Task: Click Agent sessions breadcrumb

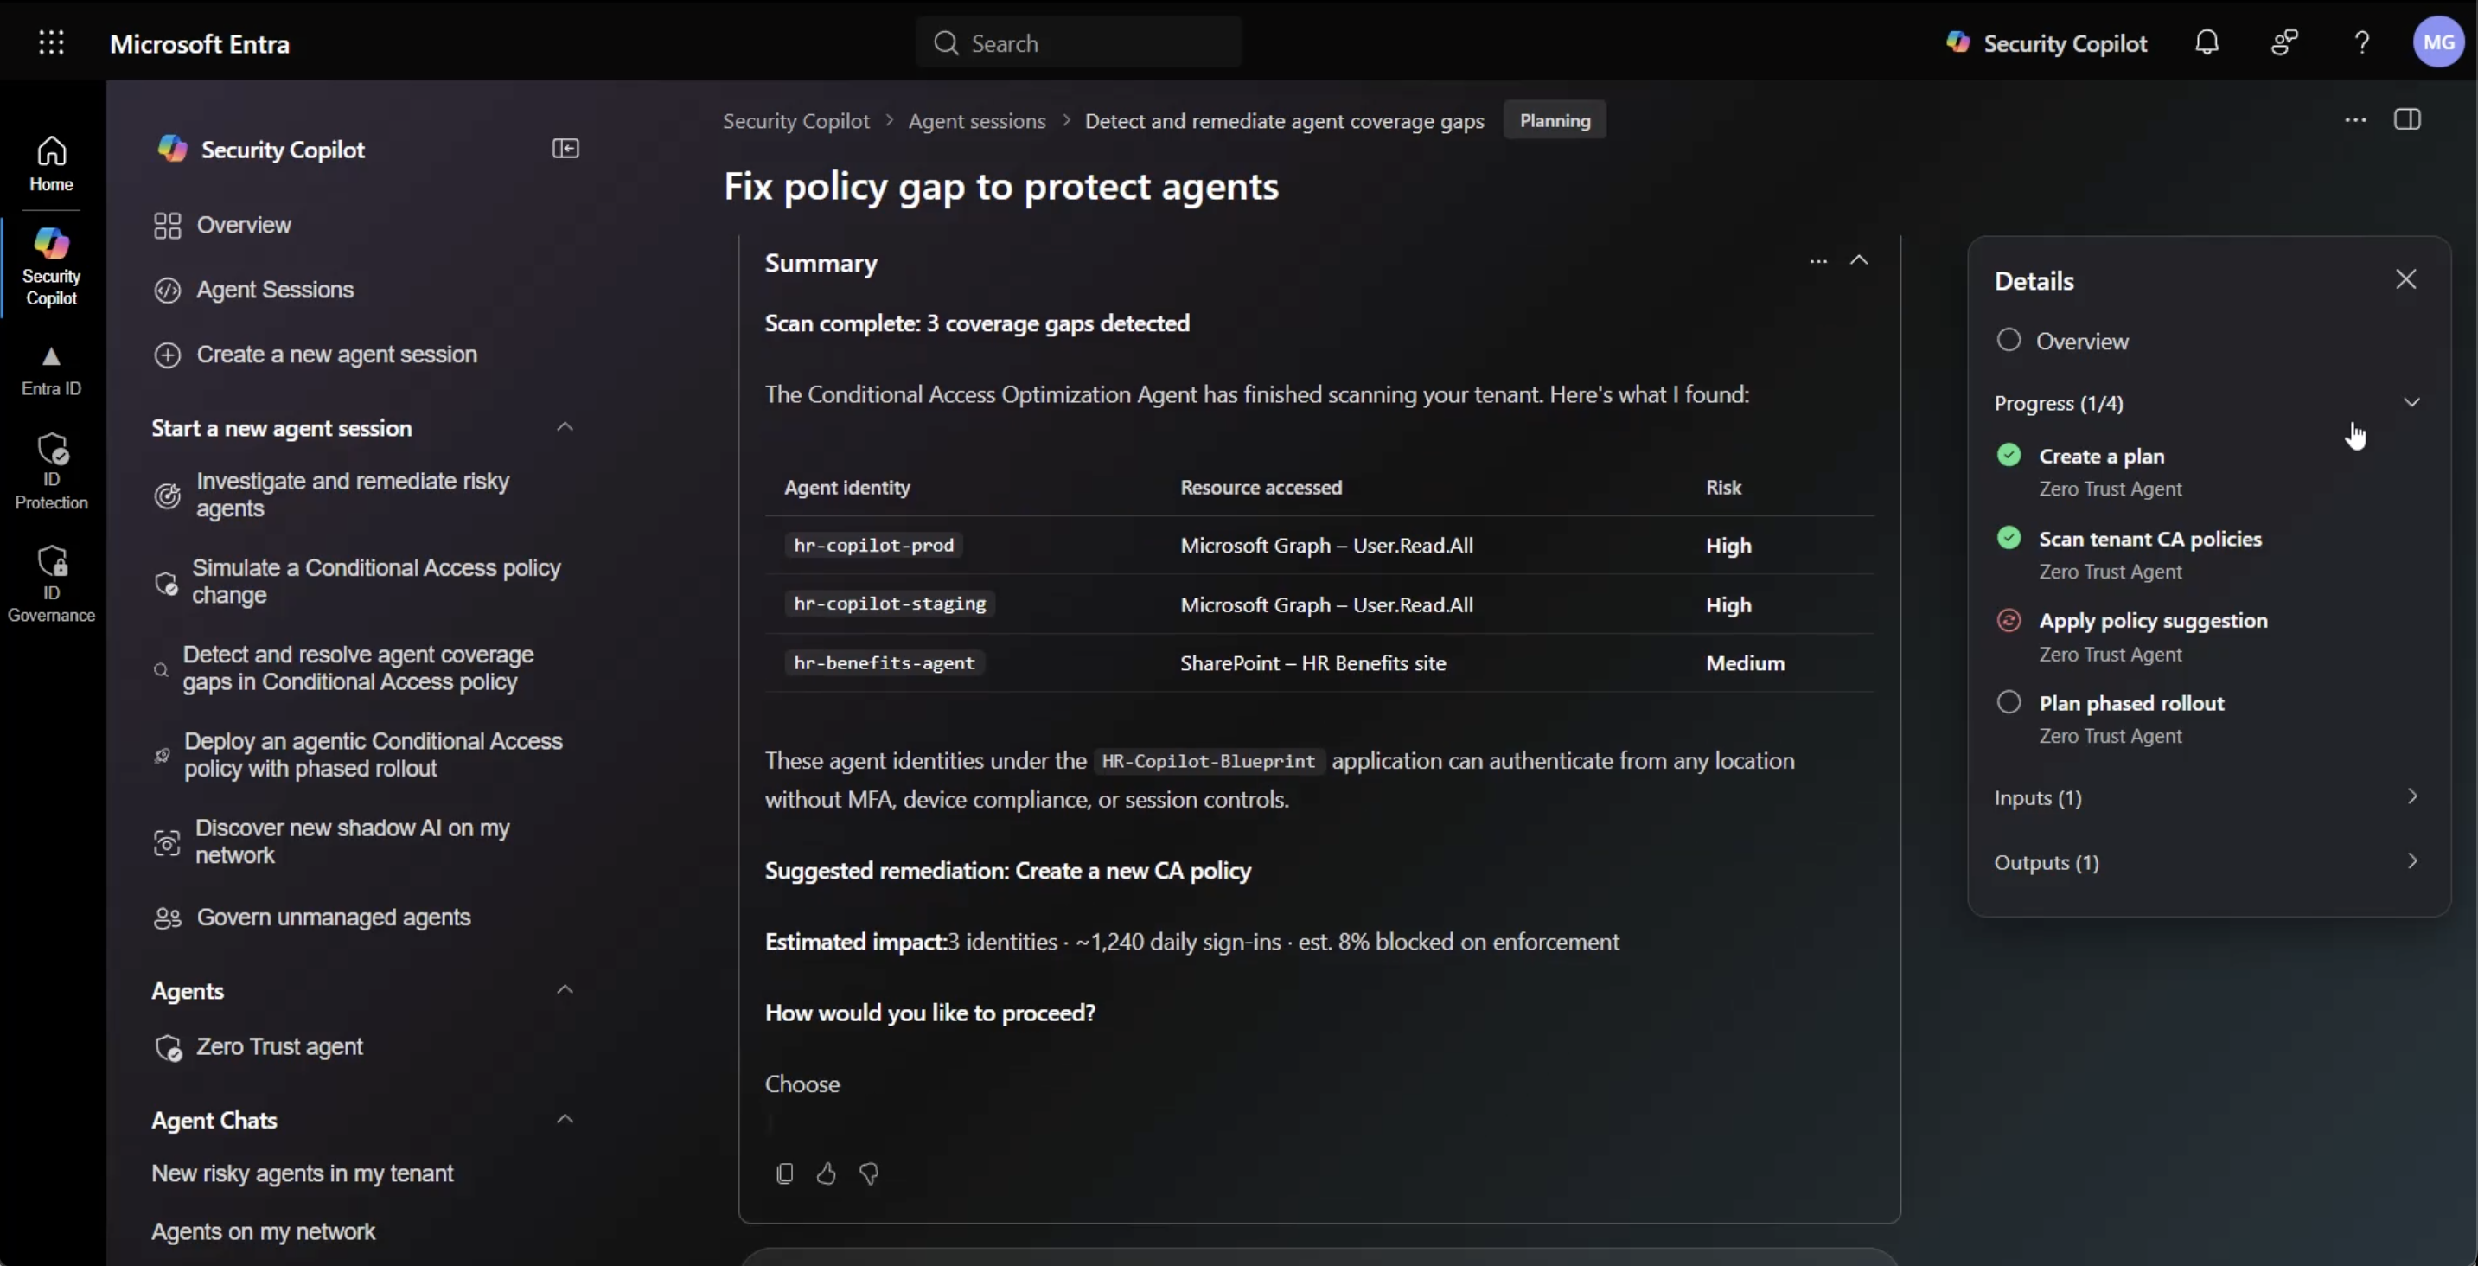Action: (x=976, y=121)
